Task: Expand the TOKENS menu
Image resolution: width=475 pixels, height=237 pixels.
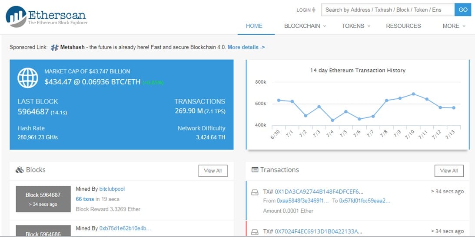Action: pos(356,26)
